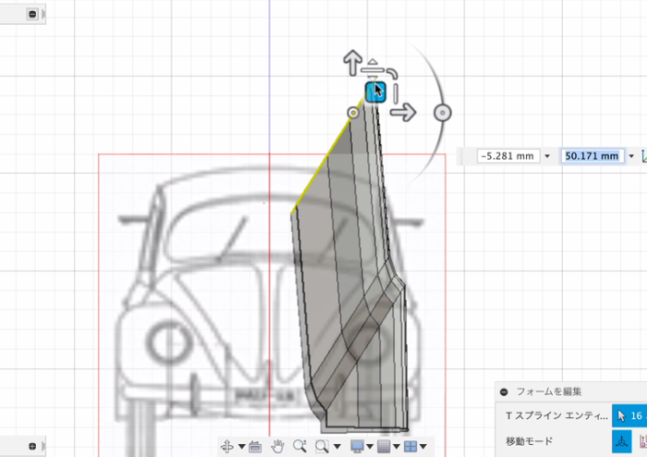Activate the Pan hand tool
The image size is (647, 457).
coord(278,447)
